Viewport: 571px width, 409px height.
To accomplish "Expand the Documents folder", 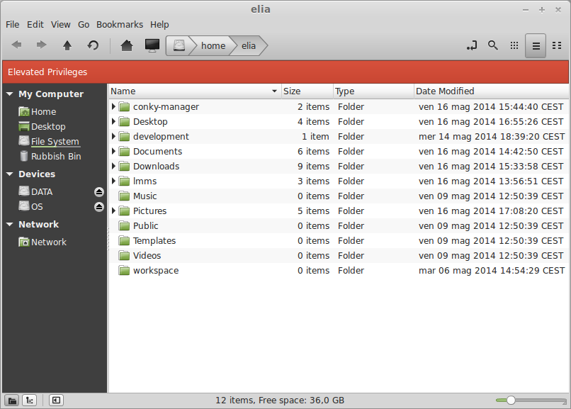I will pyautogui.click(x=113, y=151).
